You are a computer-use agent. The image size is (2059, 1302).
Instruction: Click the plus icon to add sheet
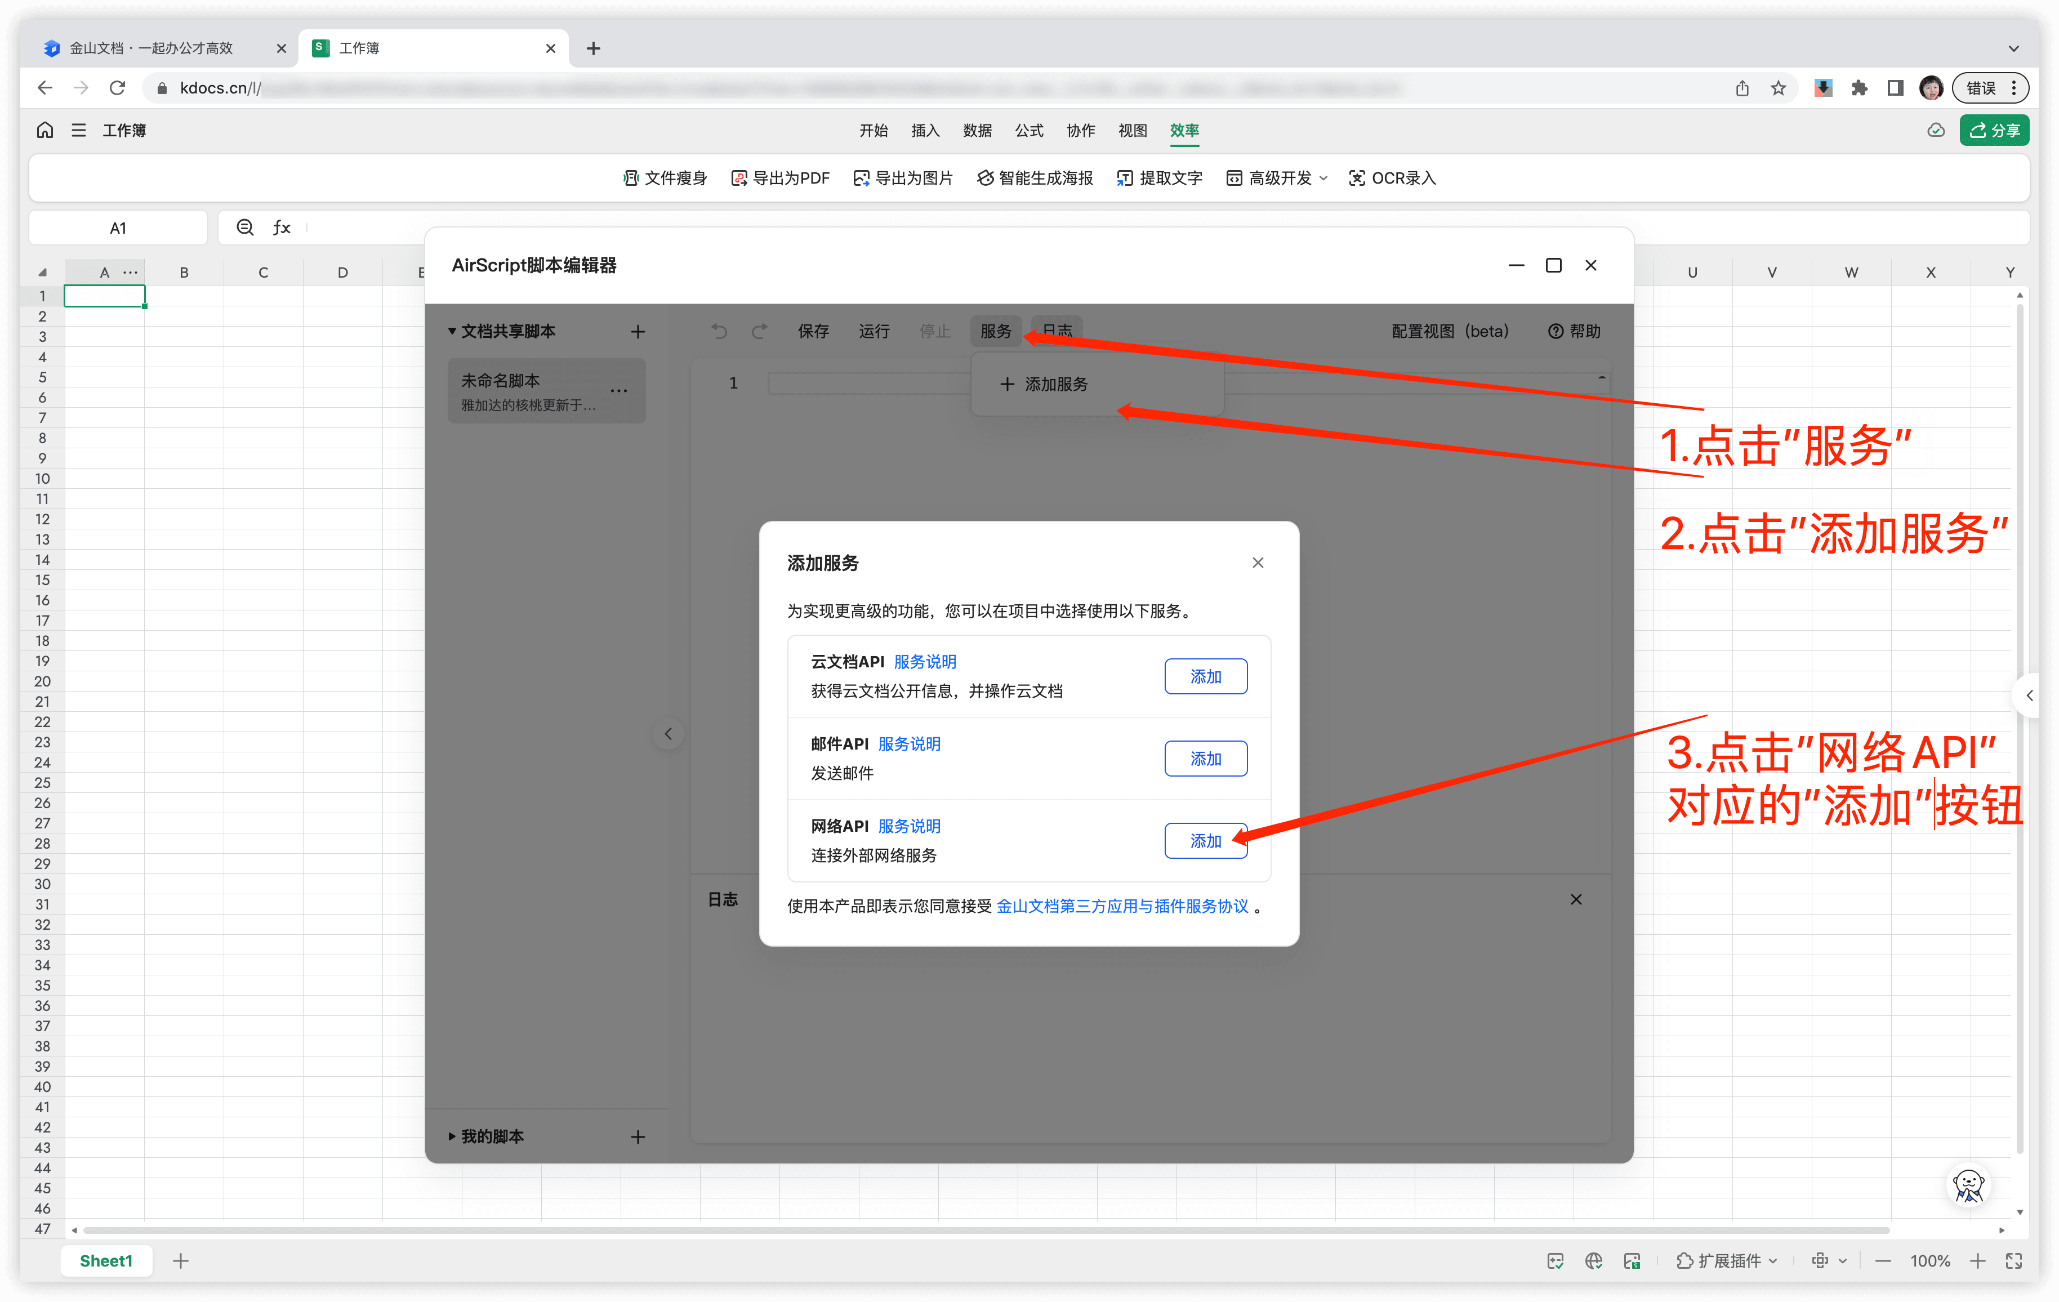(x=180, y=1260)
